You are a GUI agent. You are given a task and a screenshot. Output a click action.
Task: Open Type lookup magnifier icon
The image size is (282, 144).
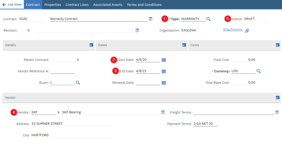pyautogui.click(x=208, y=19)
